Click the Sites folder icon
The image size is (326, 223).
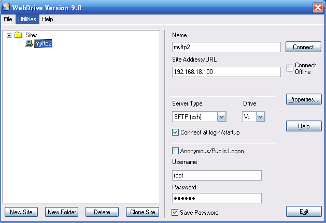point(19,35)
